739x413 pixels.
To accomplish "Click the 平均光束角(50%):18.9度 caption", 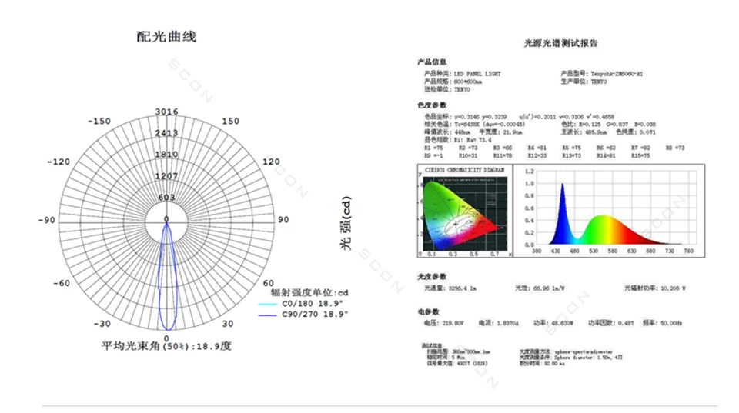I will 166,346.
